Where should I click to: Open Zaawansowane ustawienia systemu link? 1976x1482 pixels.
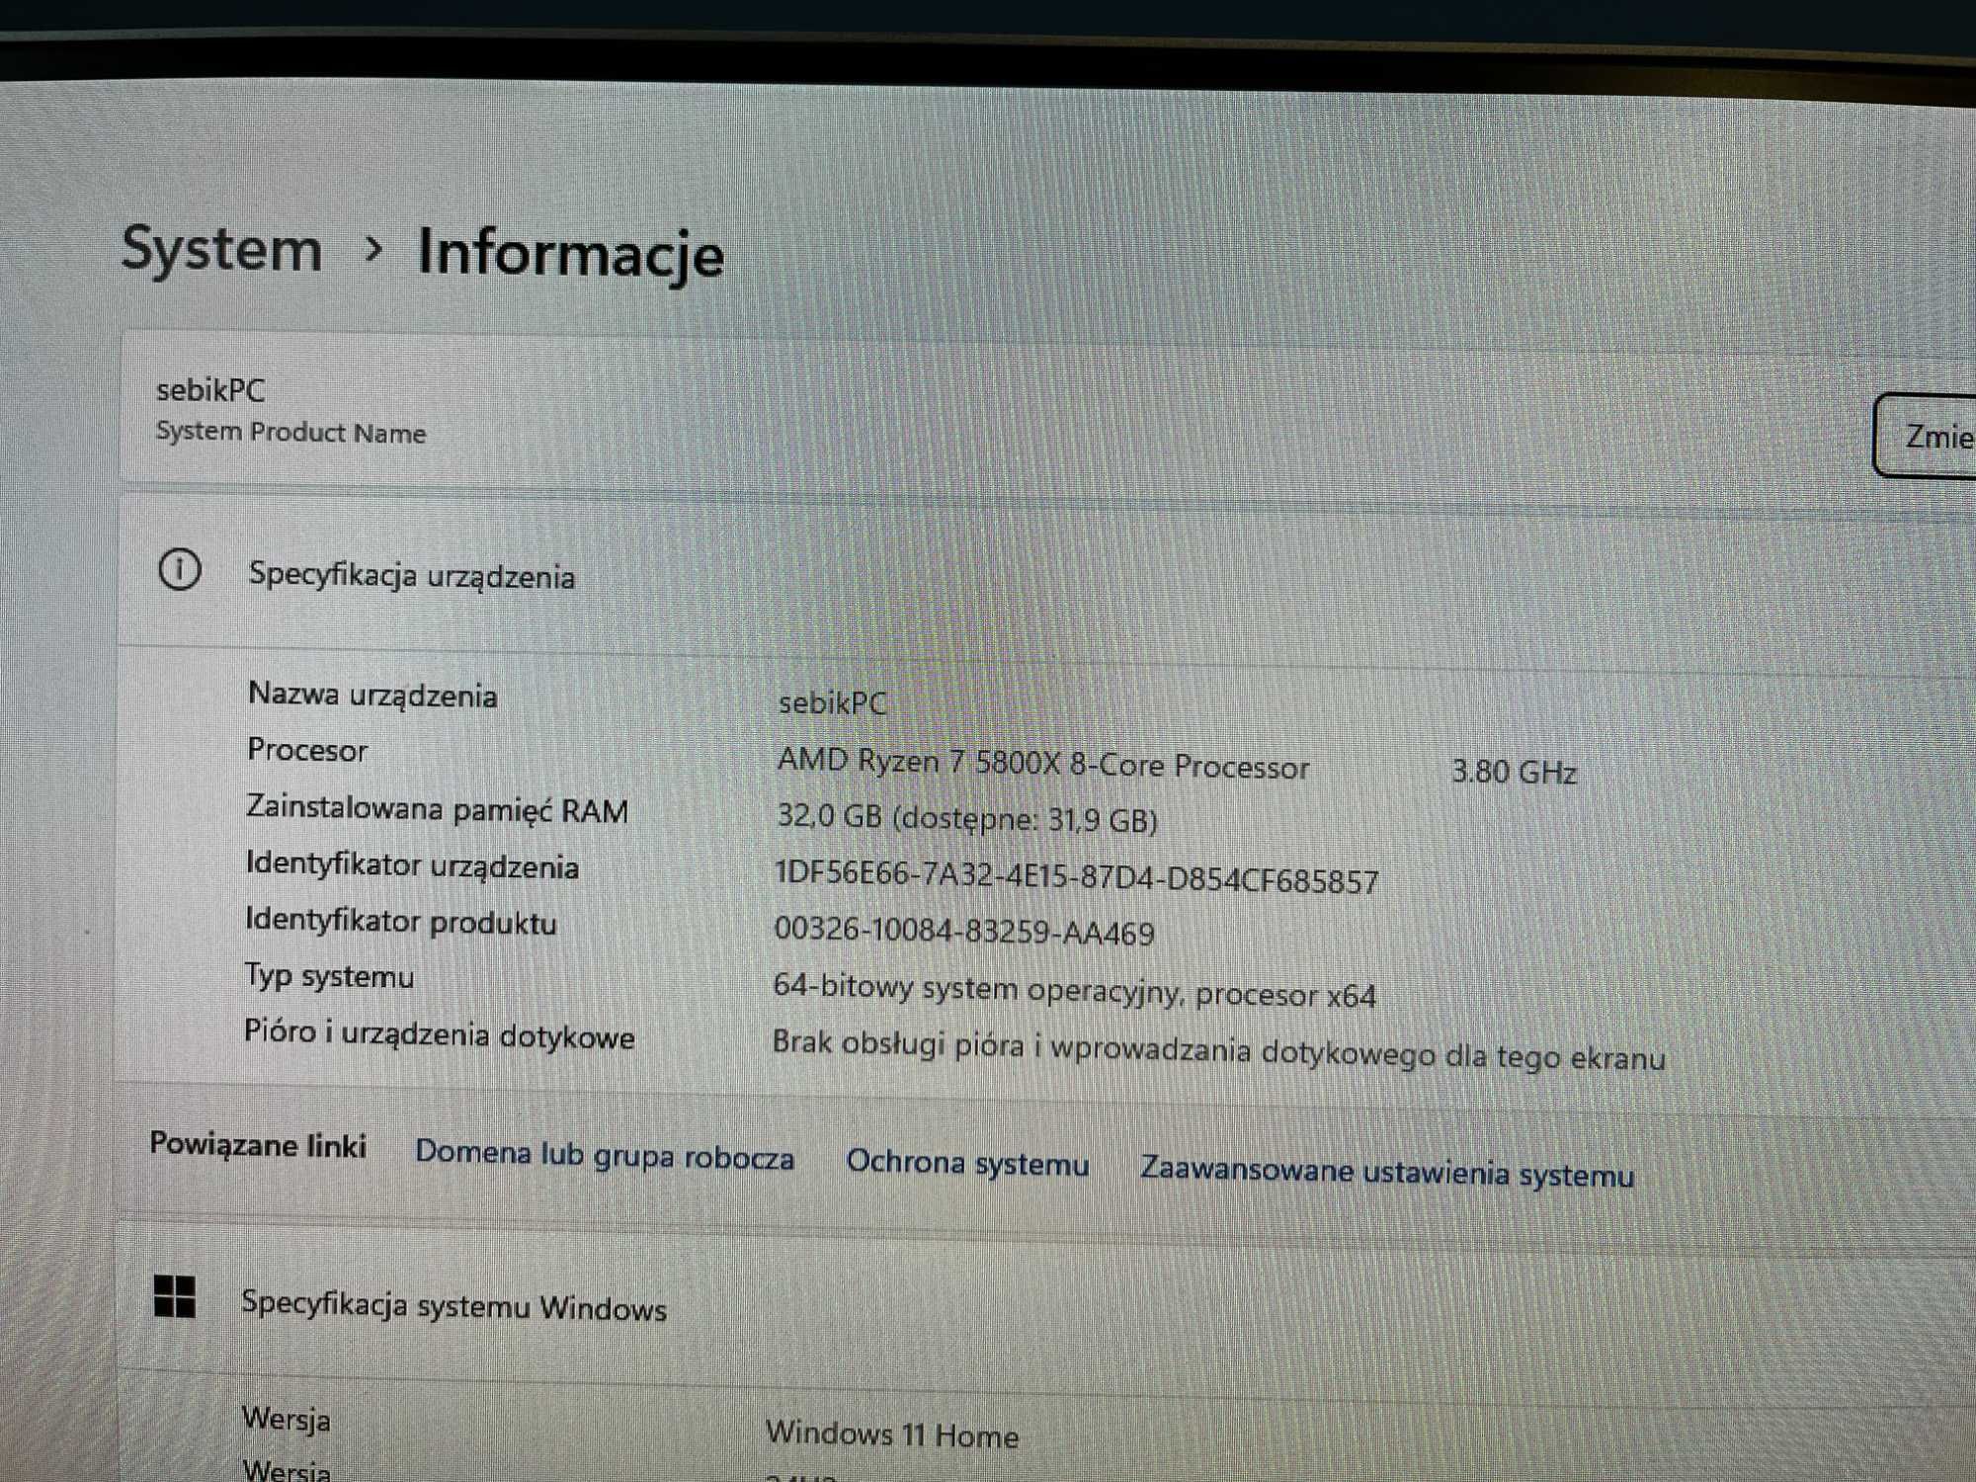[1386, 1173]
